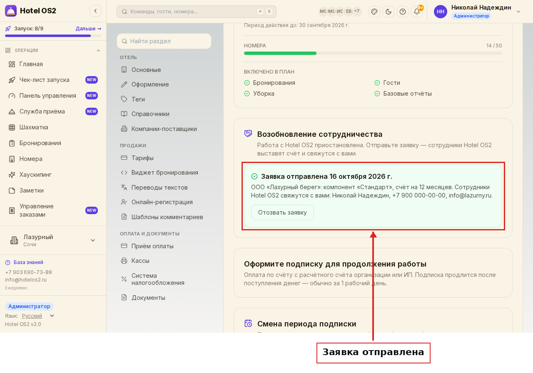Focus the Найти раздел search field
533x373 pixels.
pos(164,41)
